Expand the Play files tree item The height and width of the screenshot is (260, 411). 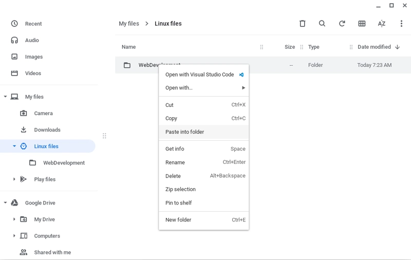[x=14, y=179]
